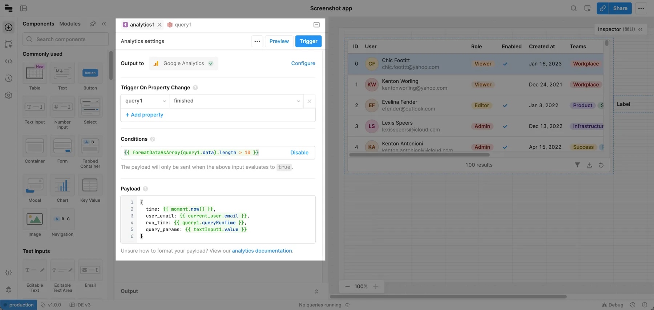Screen dimensions: 654x310
Task: Collapse the Components panel
Action: coord(104,24)
